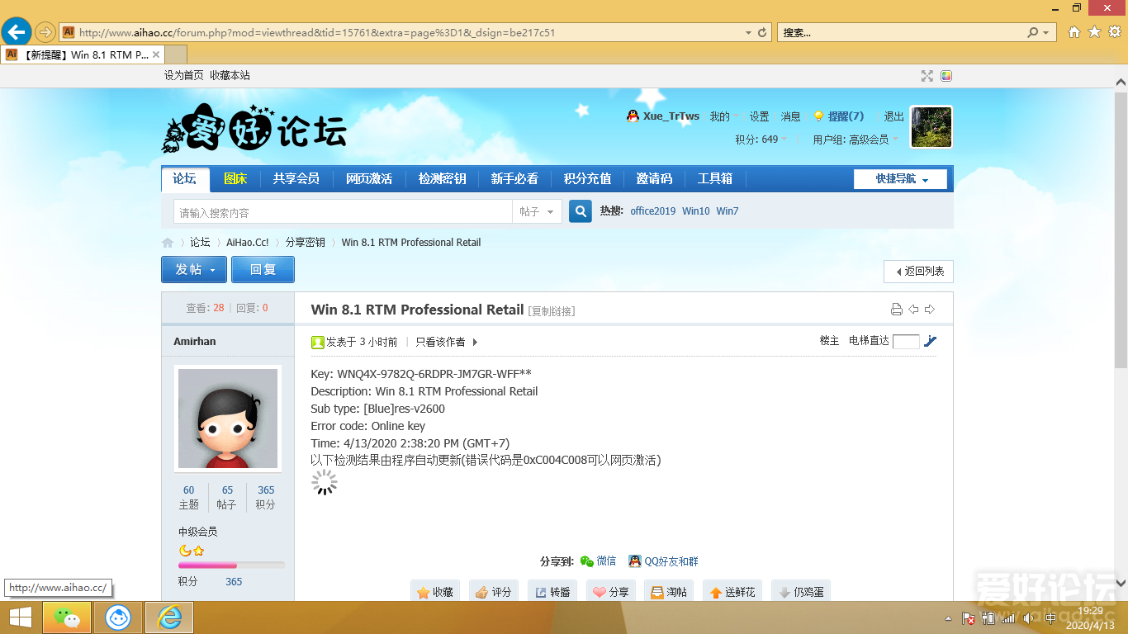
Task: Select the 检测密钥 navigation tab
Action: tap(442, 179)
